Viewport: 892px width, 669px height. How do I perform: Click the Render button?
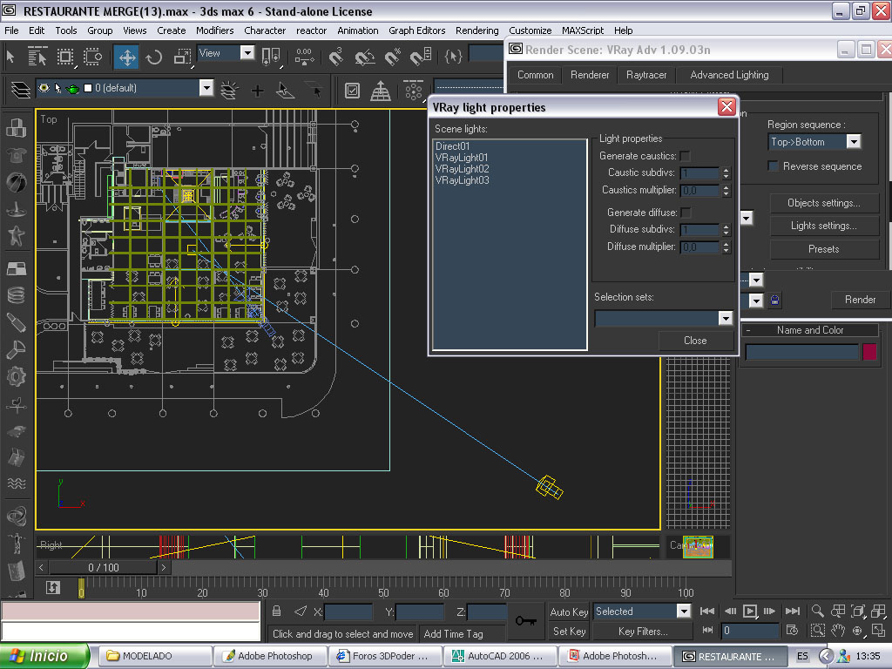[860, 300]
